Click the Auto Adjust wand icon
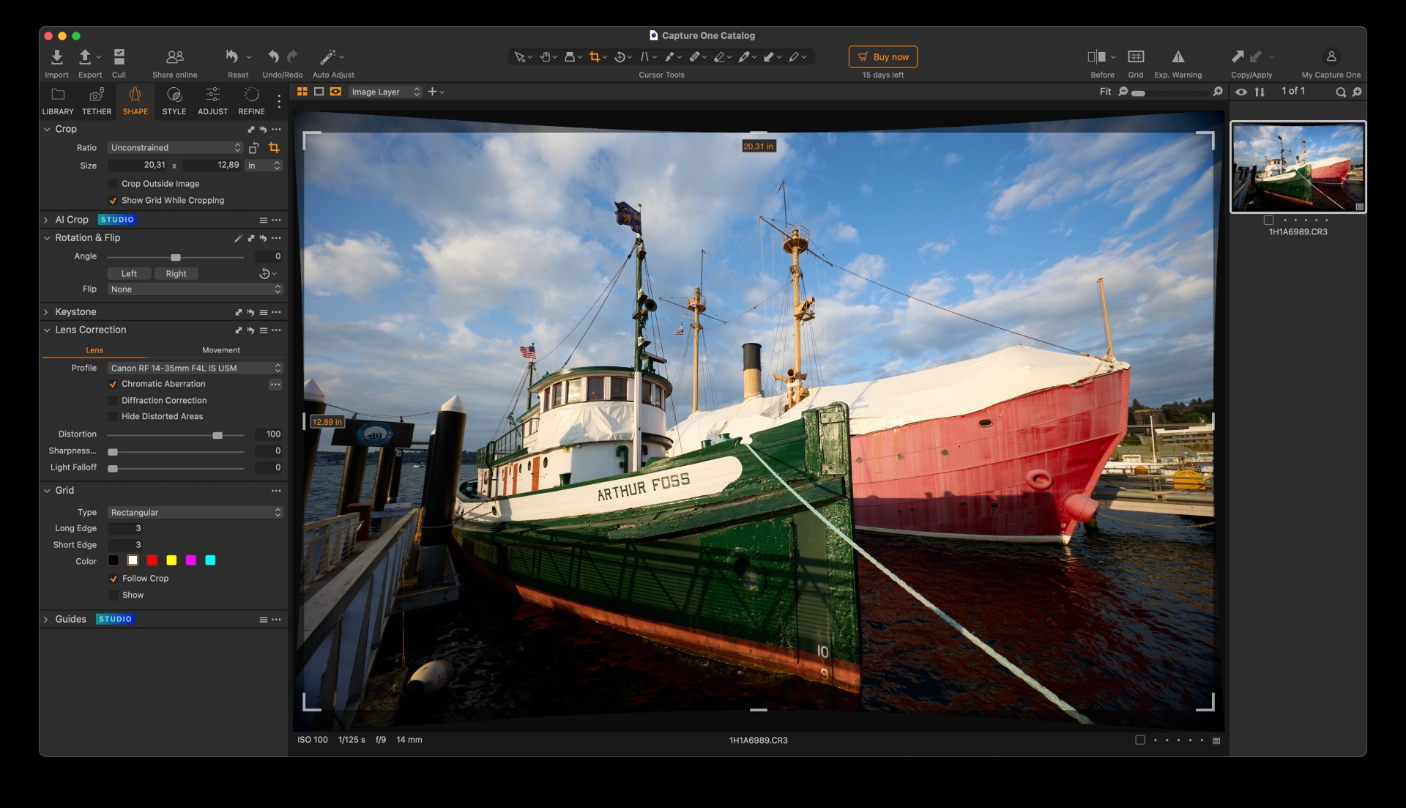The height and width of the screenshot is (808, 1406). pos(327,57)
